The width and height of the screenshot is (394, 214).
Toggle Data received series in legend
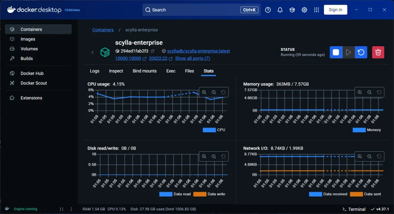coord(328,194)
